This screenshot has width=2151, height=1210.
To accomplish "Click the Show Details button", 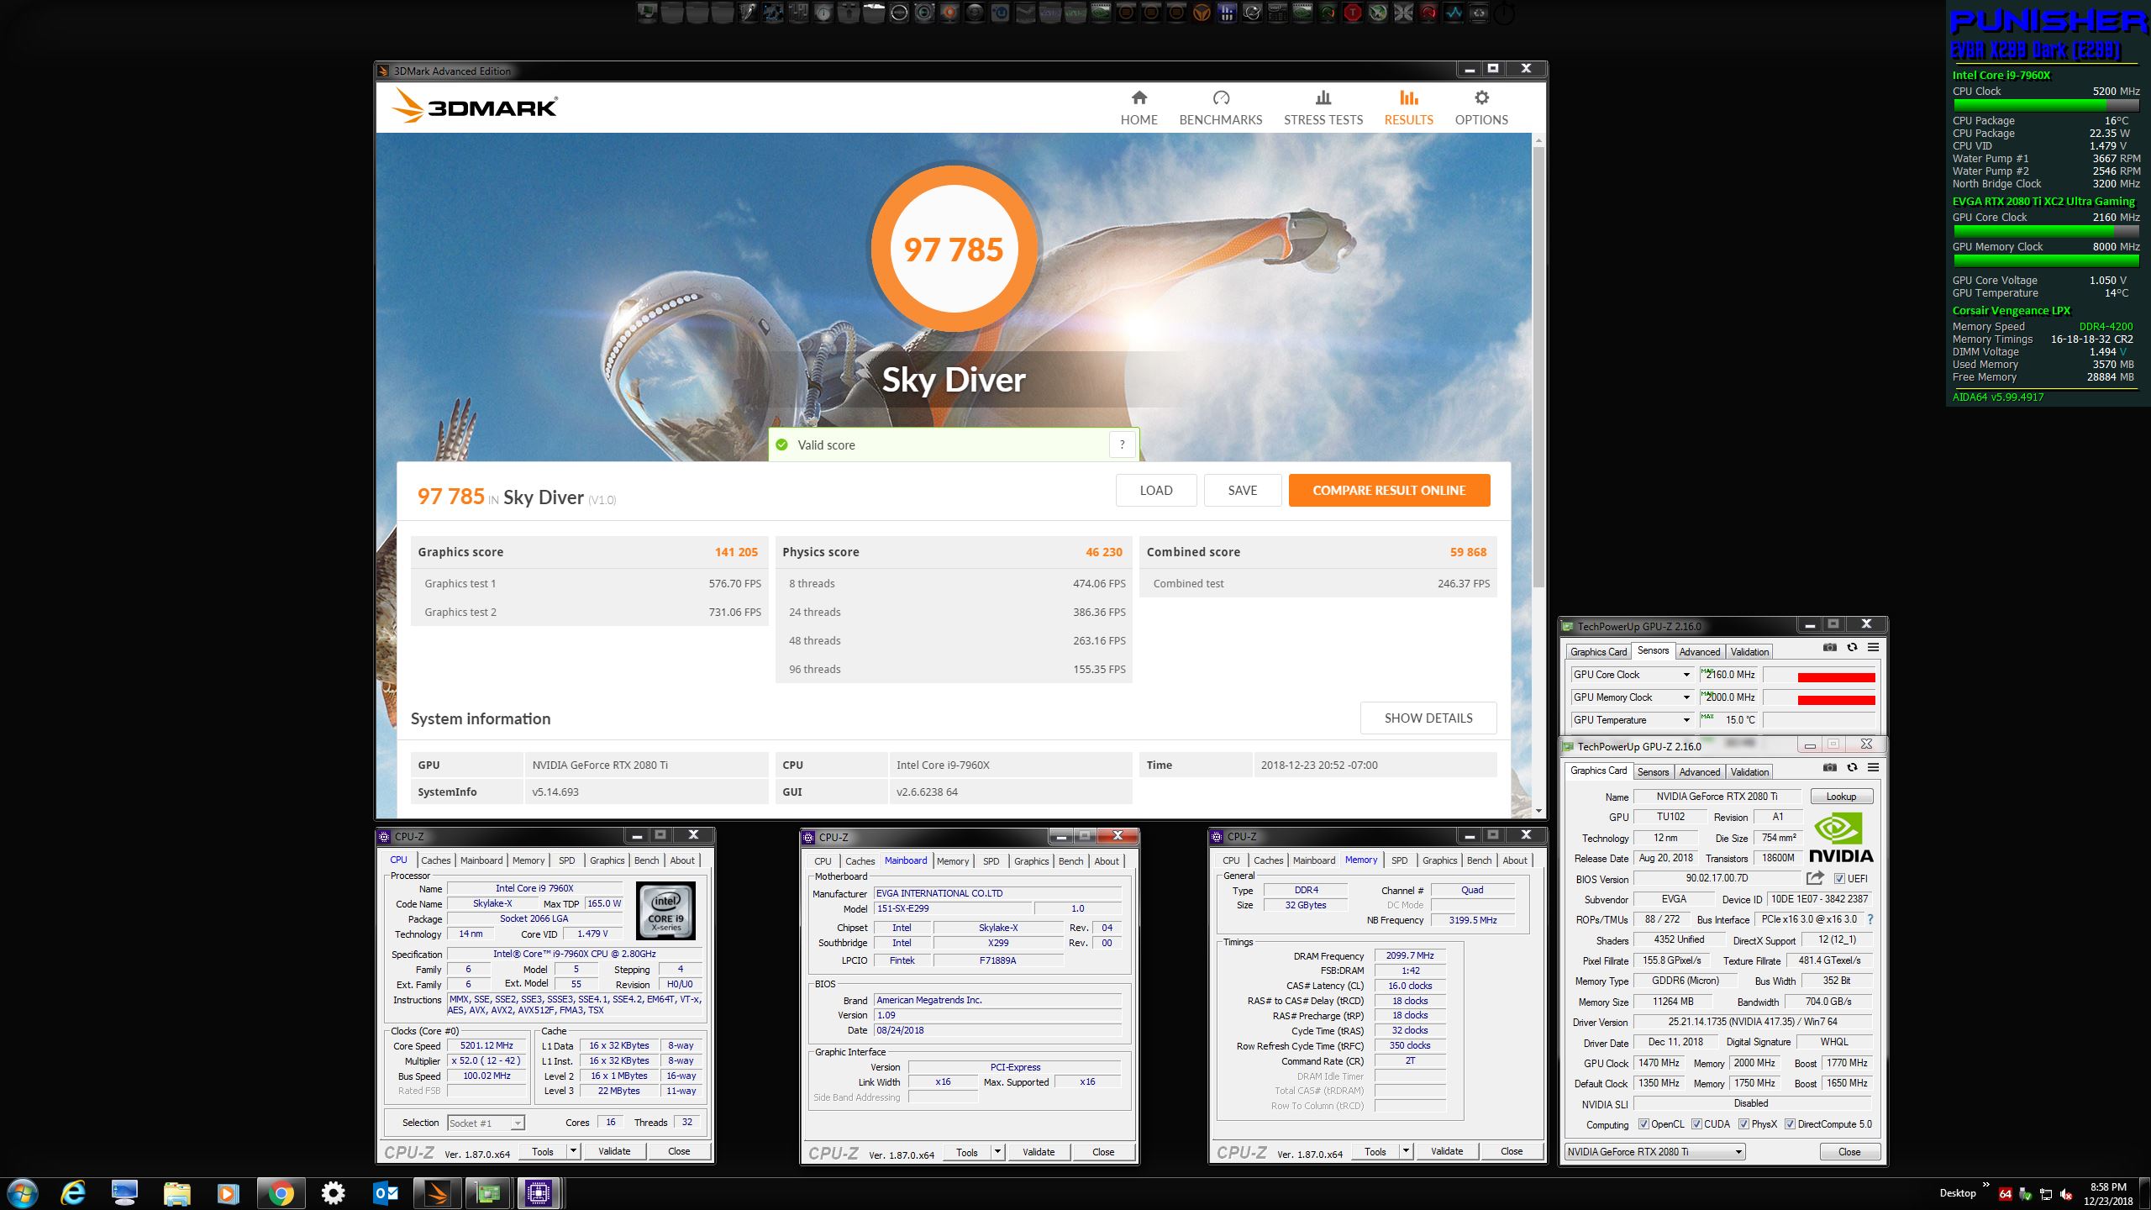I will tap(1428, 718).
